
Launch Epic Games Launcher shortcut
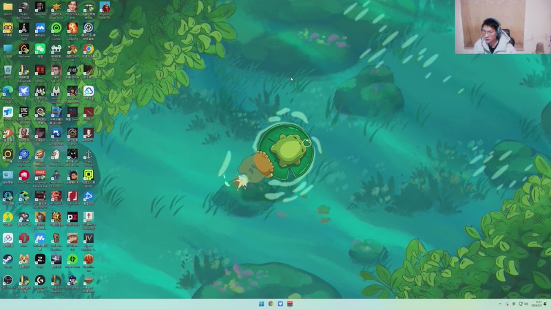coord(24,112)
